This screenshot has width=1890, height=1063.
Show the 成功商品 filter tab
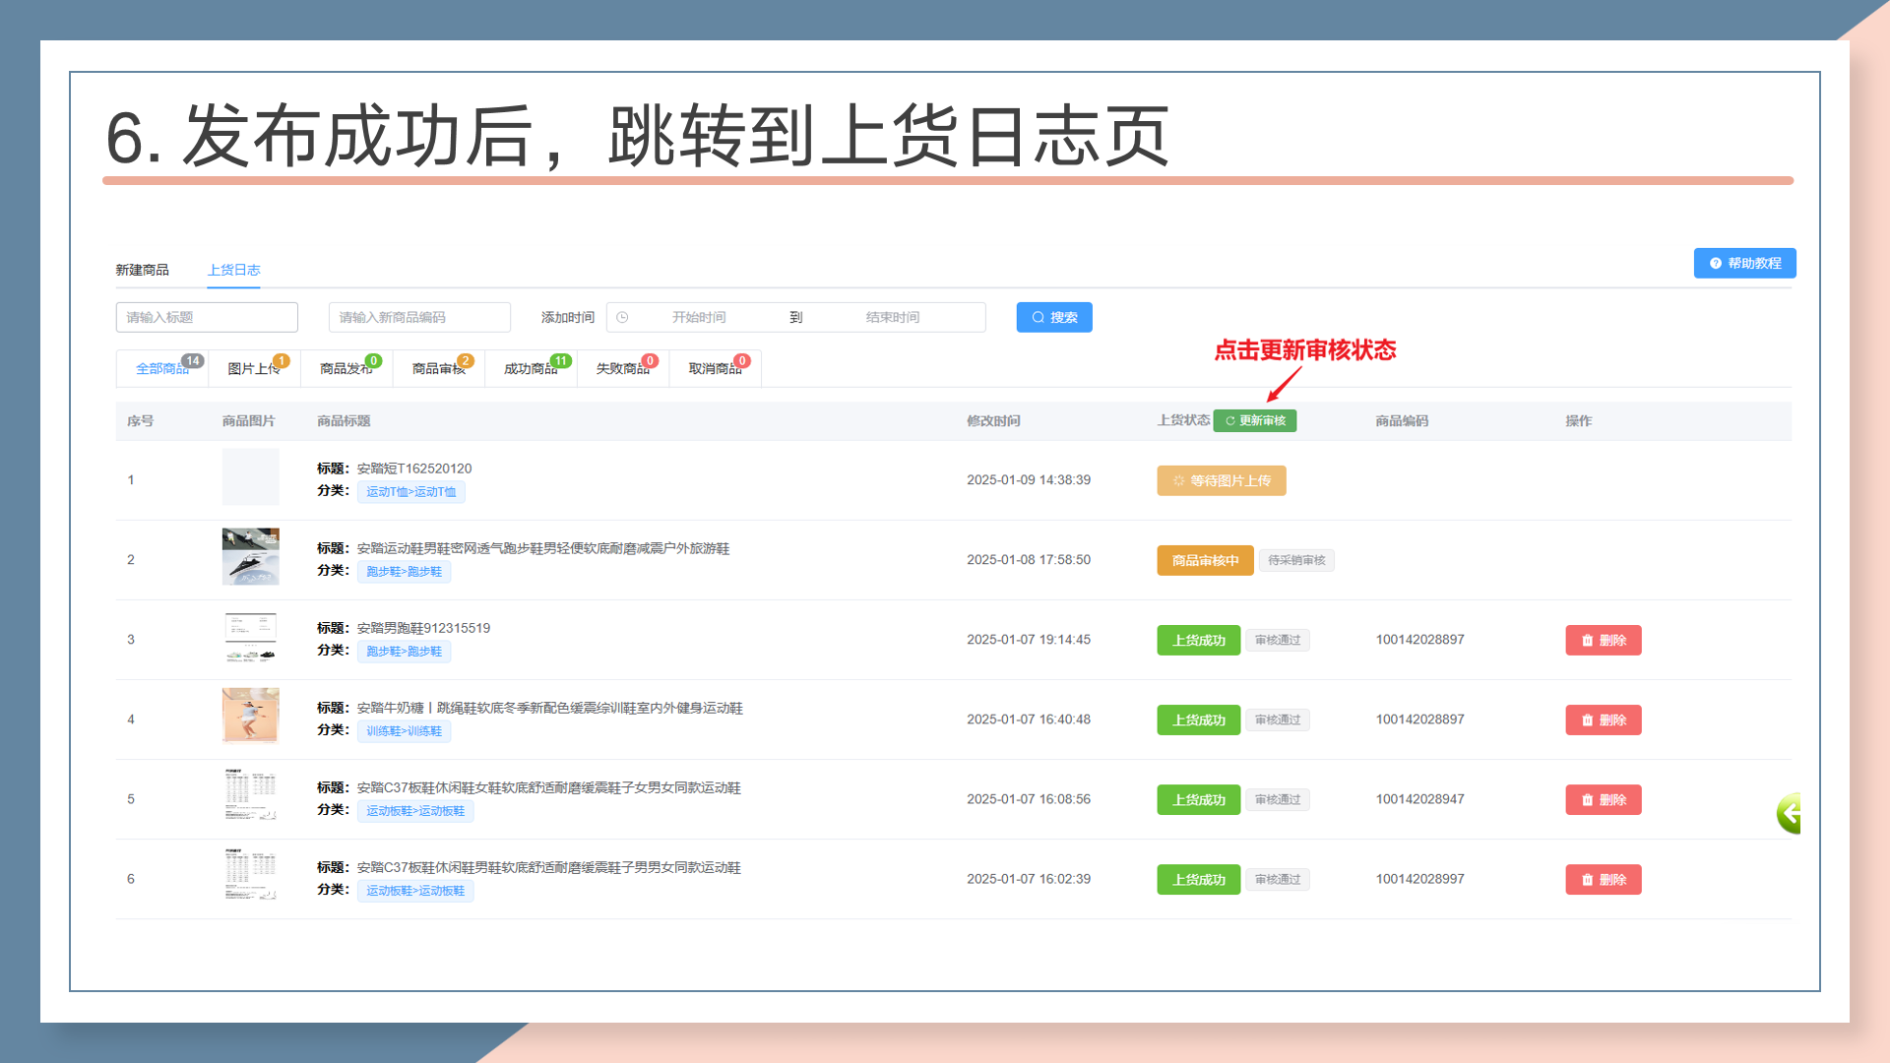(x=530, y=369)
